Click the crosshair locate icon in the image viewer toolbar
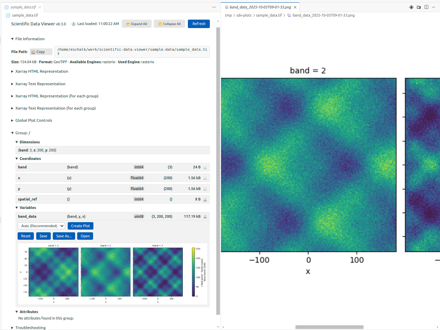The image size is (440, 330). click(411, 7)
